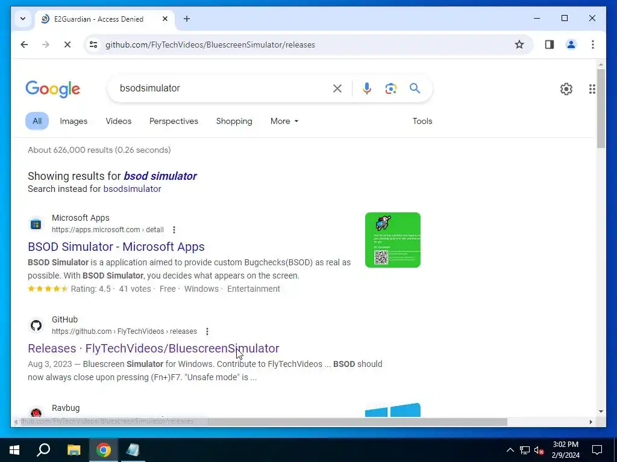Open File Explorer from taskbar
Image resolution: width=617 pixels, height=462 pixels.
(x=74, y=450)
